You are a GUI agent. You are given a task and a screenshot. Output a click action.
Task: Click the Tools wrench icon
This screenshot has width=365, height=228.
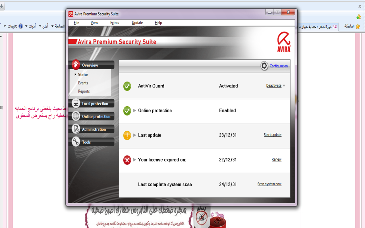coord(76,142)
